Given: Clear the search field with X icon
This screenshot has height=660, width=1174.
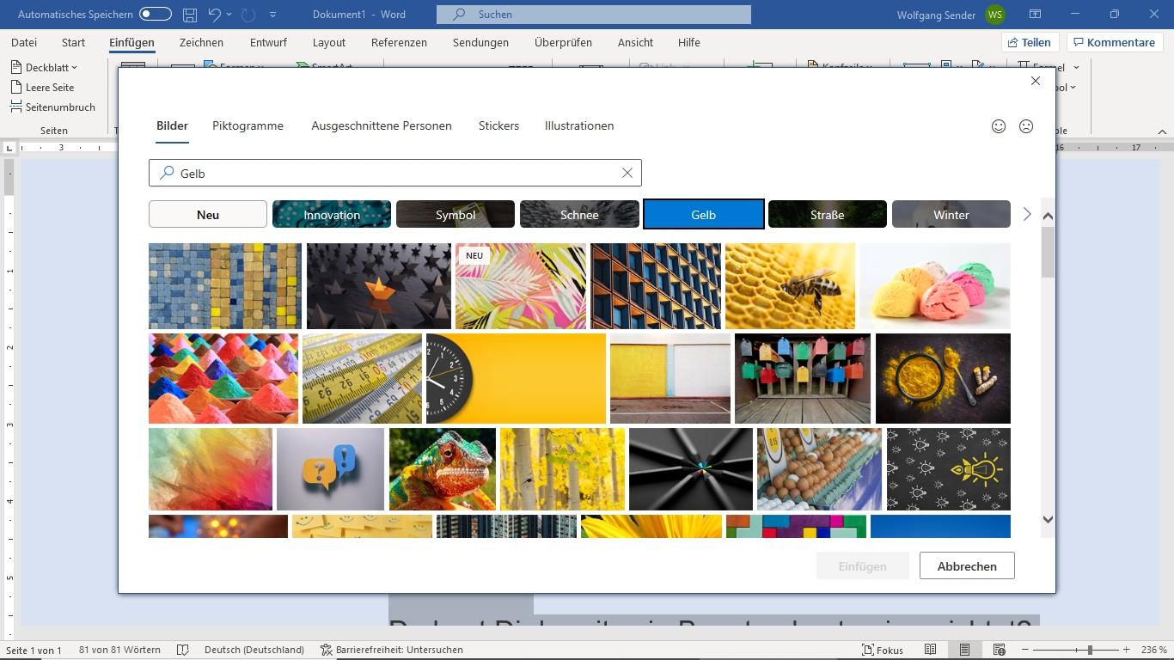Looking at the screenshot, I should (x=627, y=173).
